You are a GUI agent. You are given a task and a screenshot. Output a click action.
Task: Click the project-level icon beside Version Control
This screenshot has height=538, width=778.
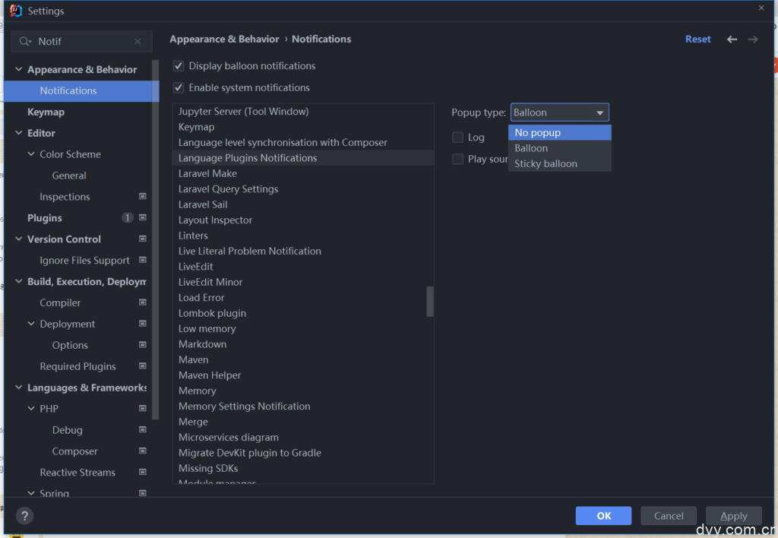pyautogui.click(x=142, y=239)
